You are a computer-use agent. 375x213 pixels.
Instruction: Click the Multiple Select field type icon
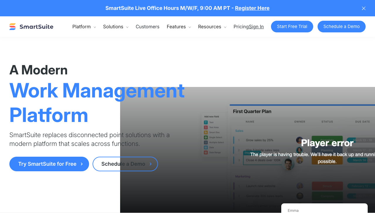click(x=206, y=142)
